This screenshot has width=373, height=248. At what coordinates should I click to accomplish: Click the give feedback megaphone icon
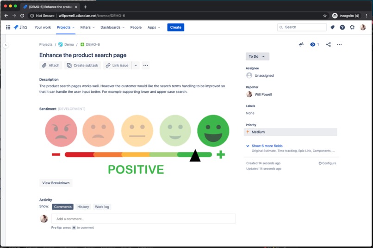(301, 44)
